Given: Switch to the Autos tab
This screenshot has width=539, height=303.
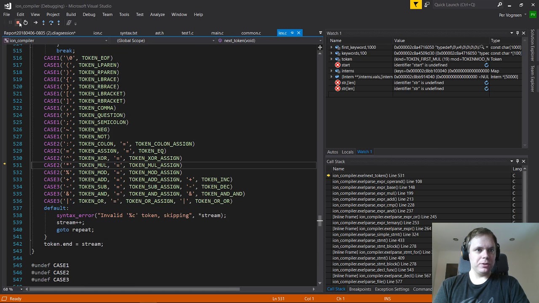Looking at the screenshot, I should (332, 152).
